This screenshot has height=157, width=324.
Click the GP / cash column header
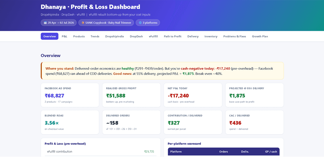[271, 152]
